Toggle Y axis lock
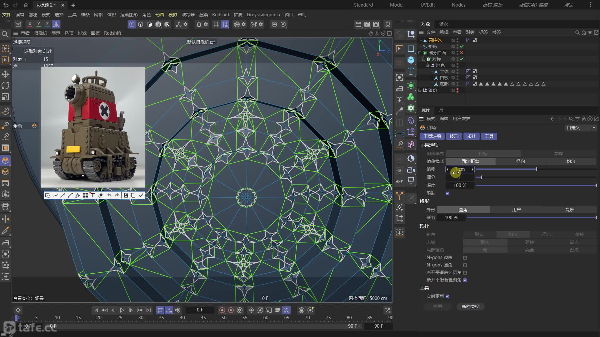The image size is (600, 337). pos(38,24)
